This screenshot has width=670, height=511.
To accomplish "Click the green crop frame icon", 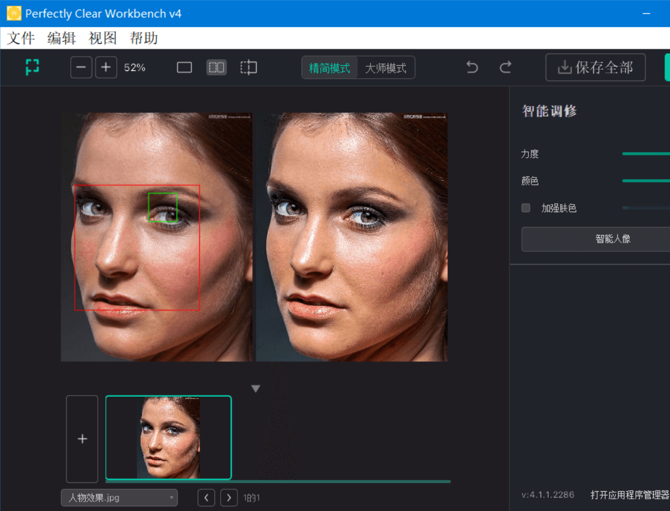I will pyautogui.click(x=32, y=67).
